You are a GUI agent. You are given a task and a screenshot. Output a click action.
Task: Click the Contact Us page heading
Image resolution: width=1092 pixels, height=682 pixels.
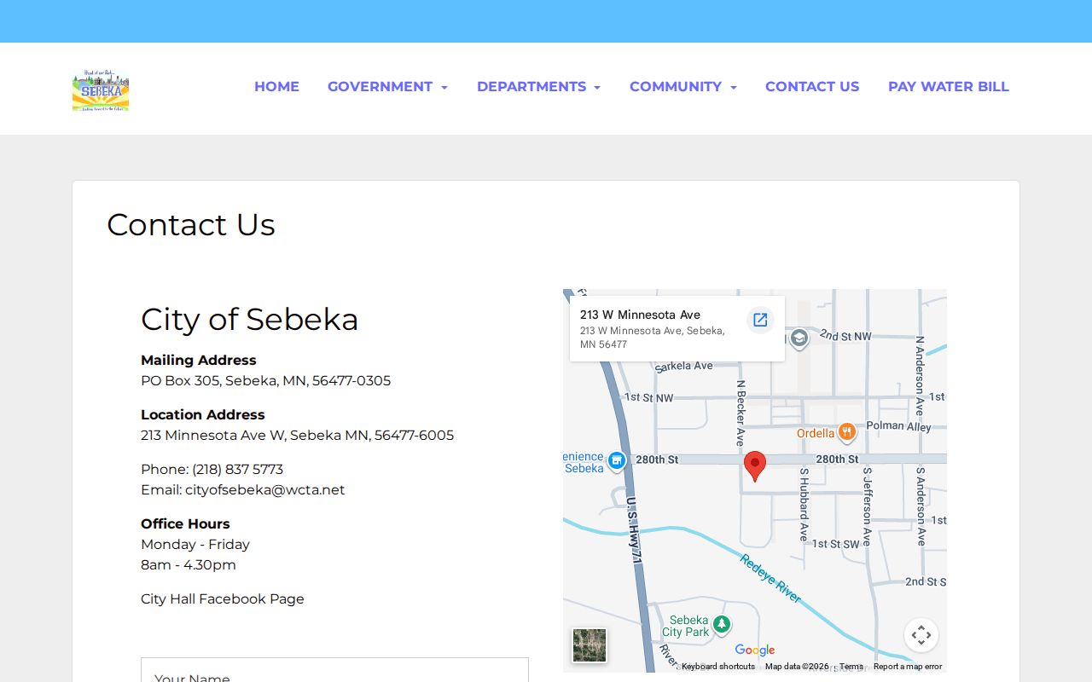click(x=191, y=225)
